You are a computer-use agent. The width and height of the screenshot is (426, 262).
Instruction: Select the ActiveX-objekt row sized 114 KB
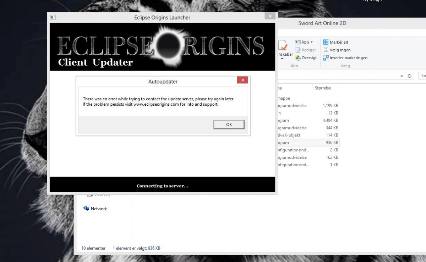coord(308,135)
